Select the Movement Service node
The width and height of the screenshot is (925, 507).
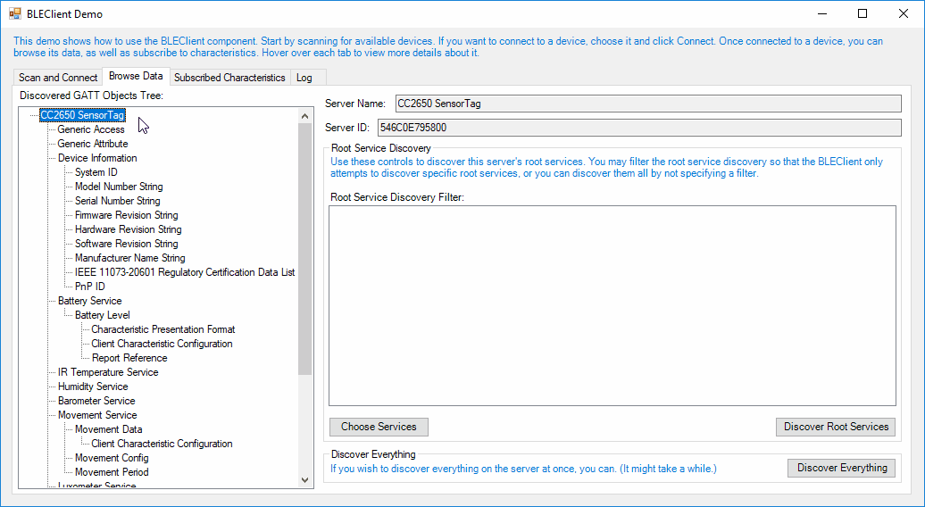click(97, 415)
